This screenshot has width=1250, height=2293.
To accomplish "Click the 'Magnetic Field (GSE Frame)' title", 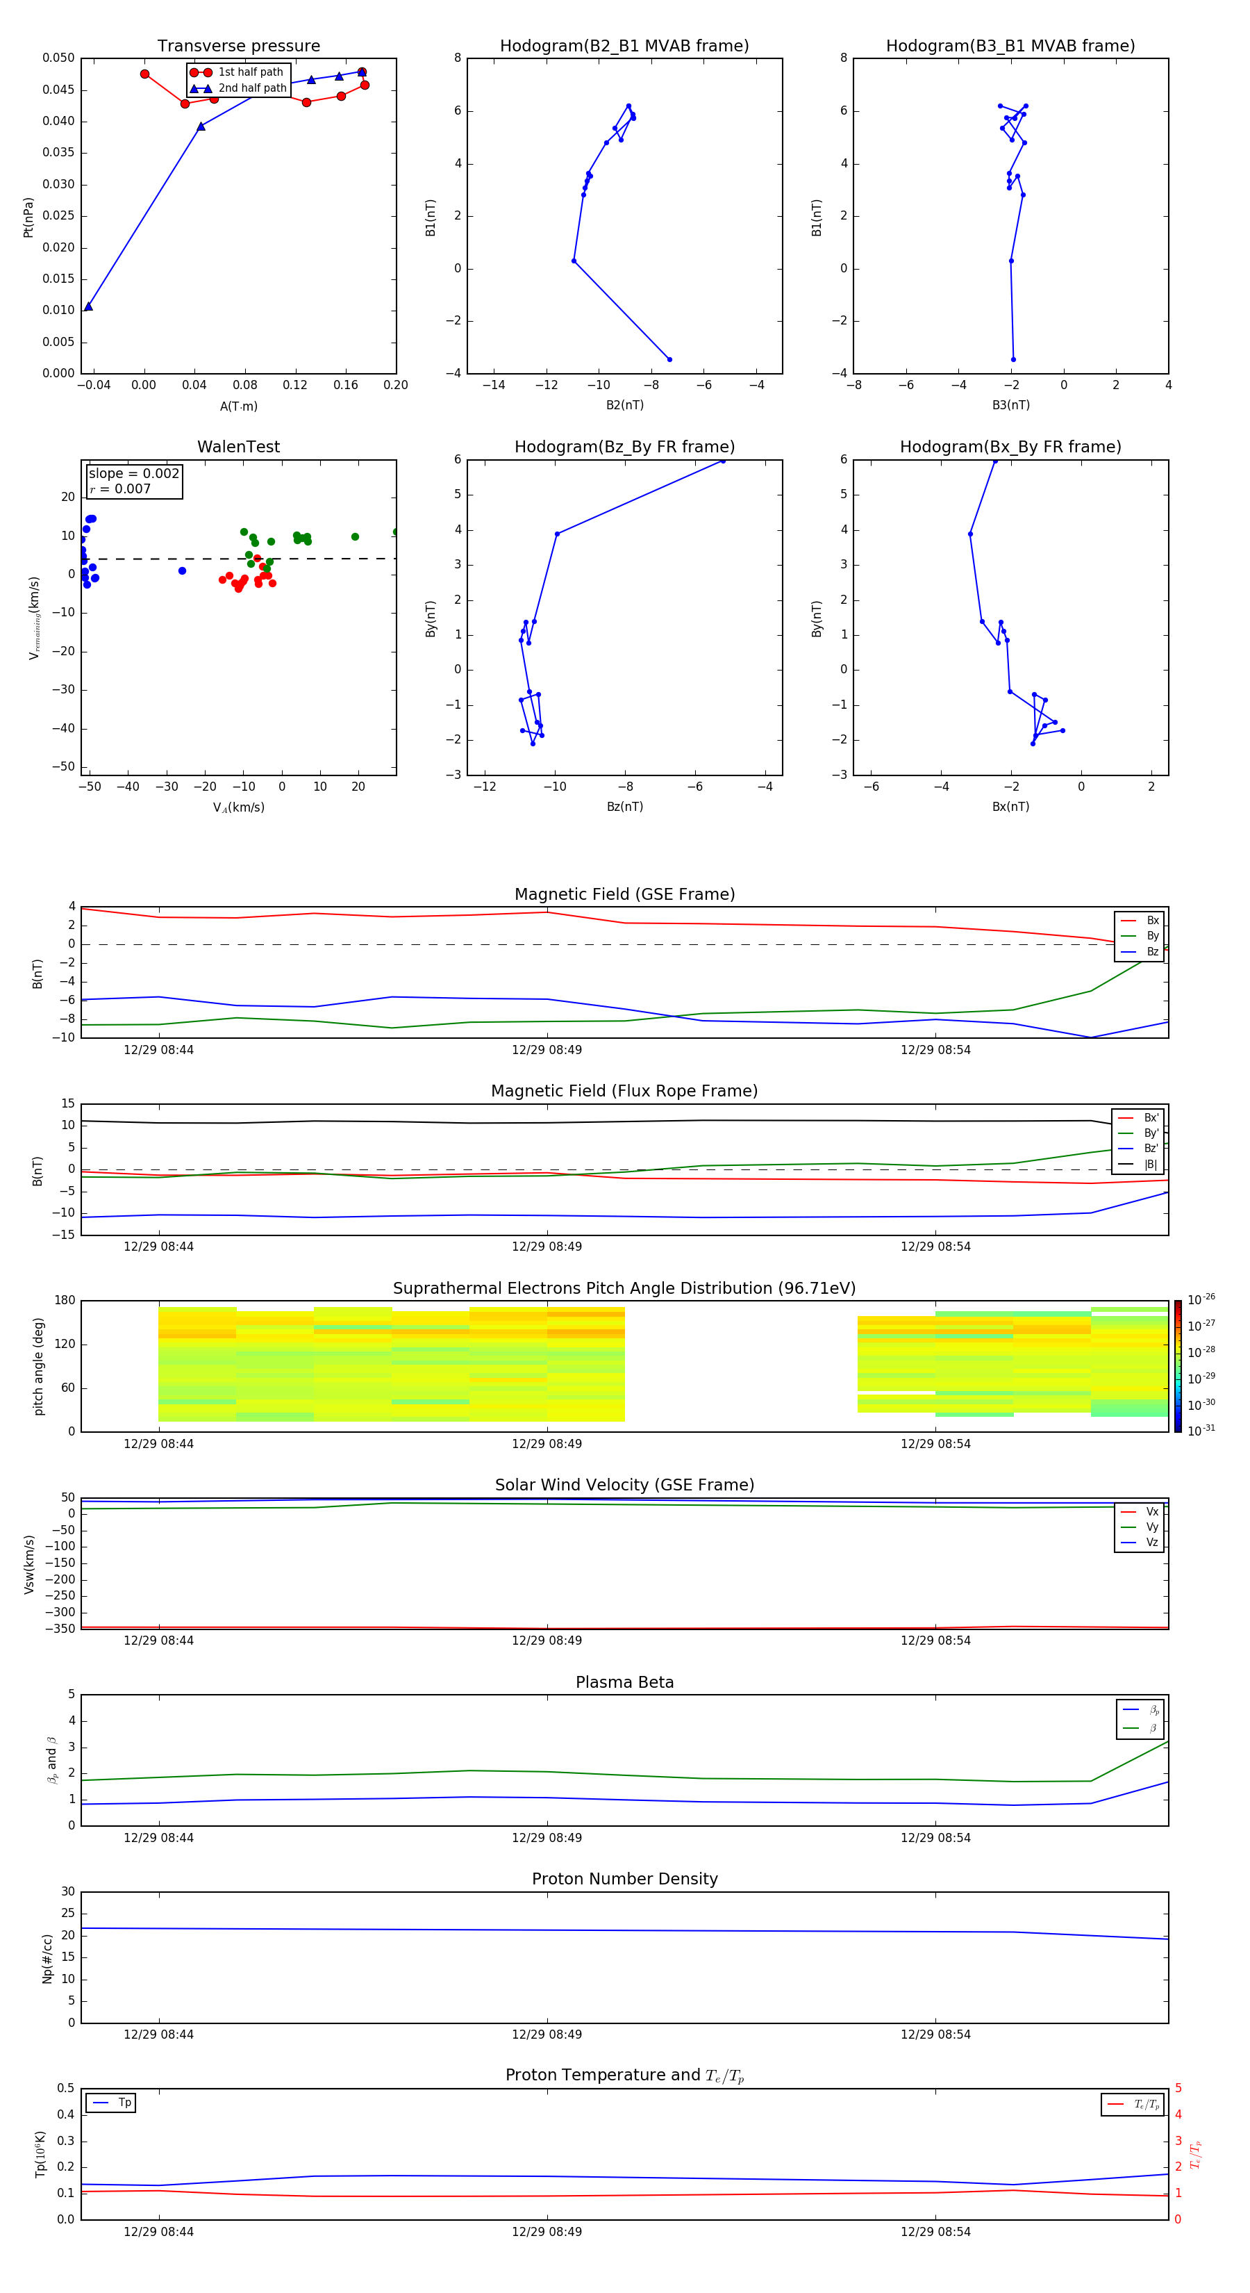I will click(x=624, y=894).
